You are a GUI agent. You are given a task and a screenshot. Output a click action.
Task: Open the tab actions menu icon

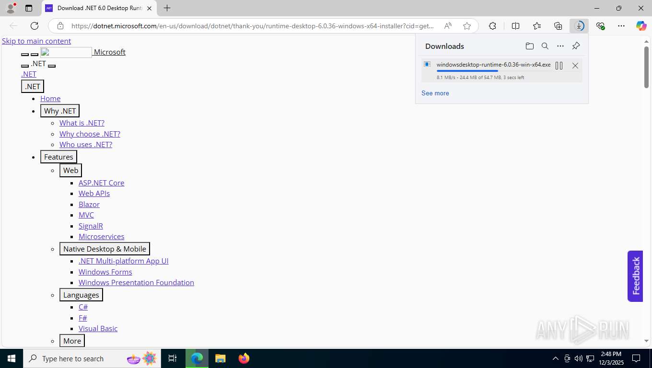tap(29, 8)
